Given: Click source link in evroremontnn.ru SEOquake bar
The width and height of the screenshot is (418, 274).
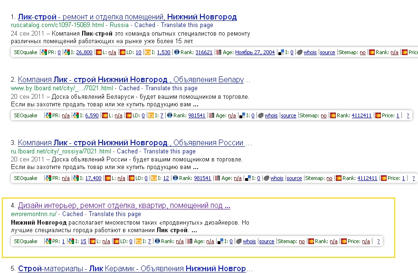Looking at the screenshot, I should click(x=266, y=242).
